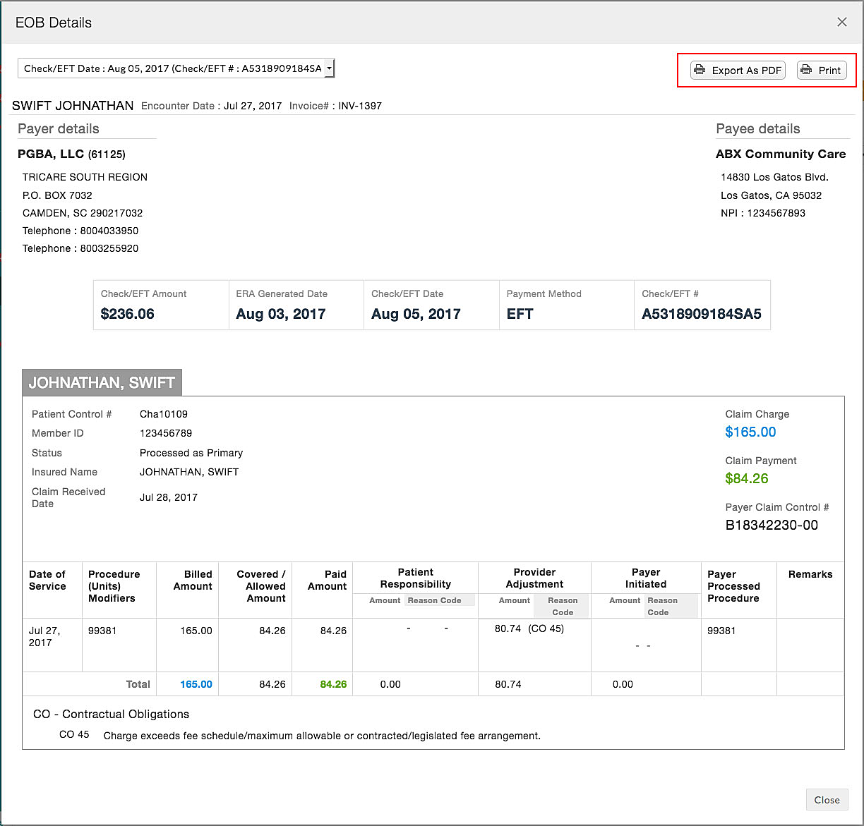Close EOB Details dialog with X icon
864x826 pixels.
(x=841, y=22)
